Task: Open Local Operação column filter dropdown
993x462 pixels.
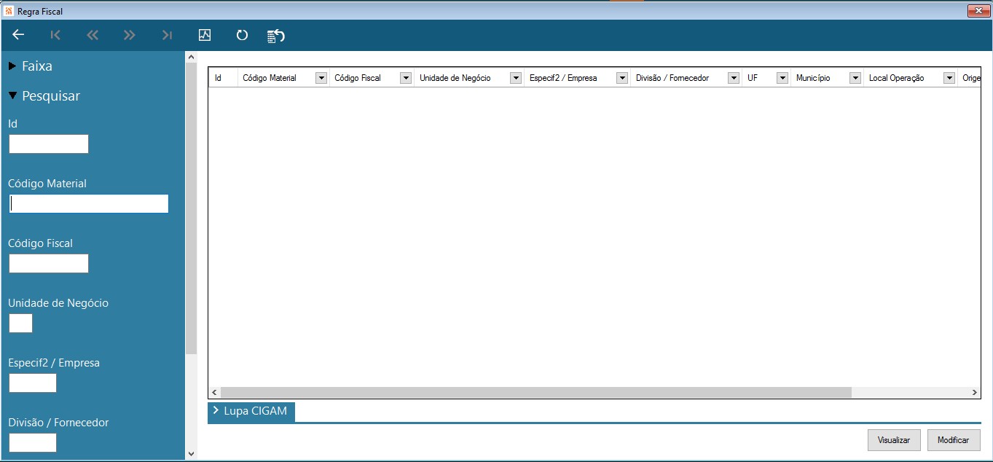Action: pos(949,78)
